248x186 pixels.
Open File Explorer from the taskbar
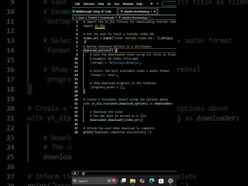tap(133, 181)
